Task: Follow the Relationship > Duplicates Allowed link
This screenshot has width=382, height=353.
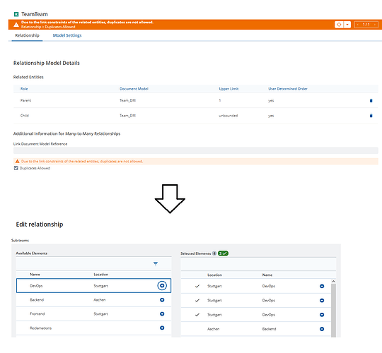Action: [48, 27]
